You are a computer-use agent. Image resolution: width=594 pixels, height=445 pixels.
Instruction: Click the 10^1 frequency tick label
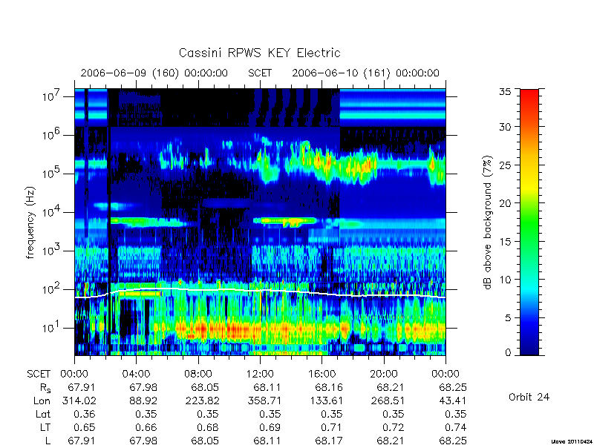tap(51, 328)
